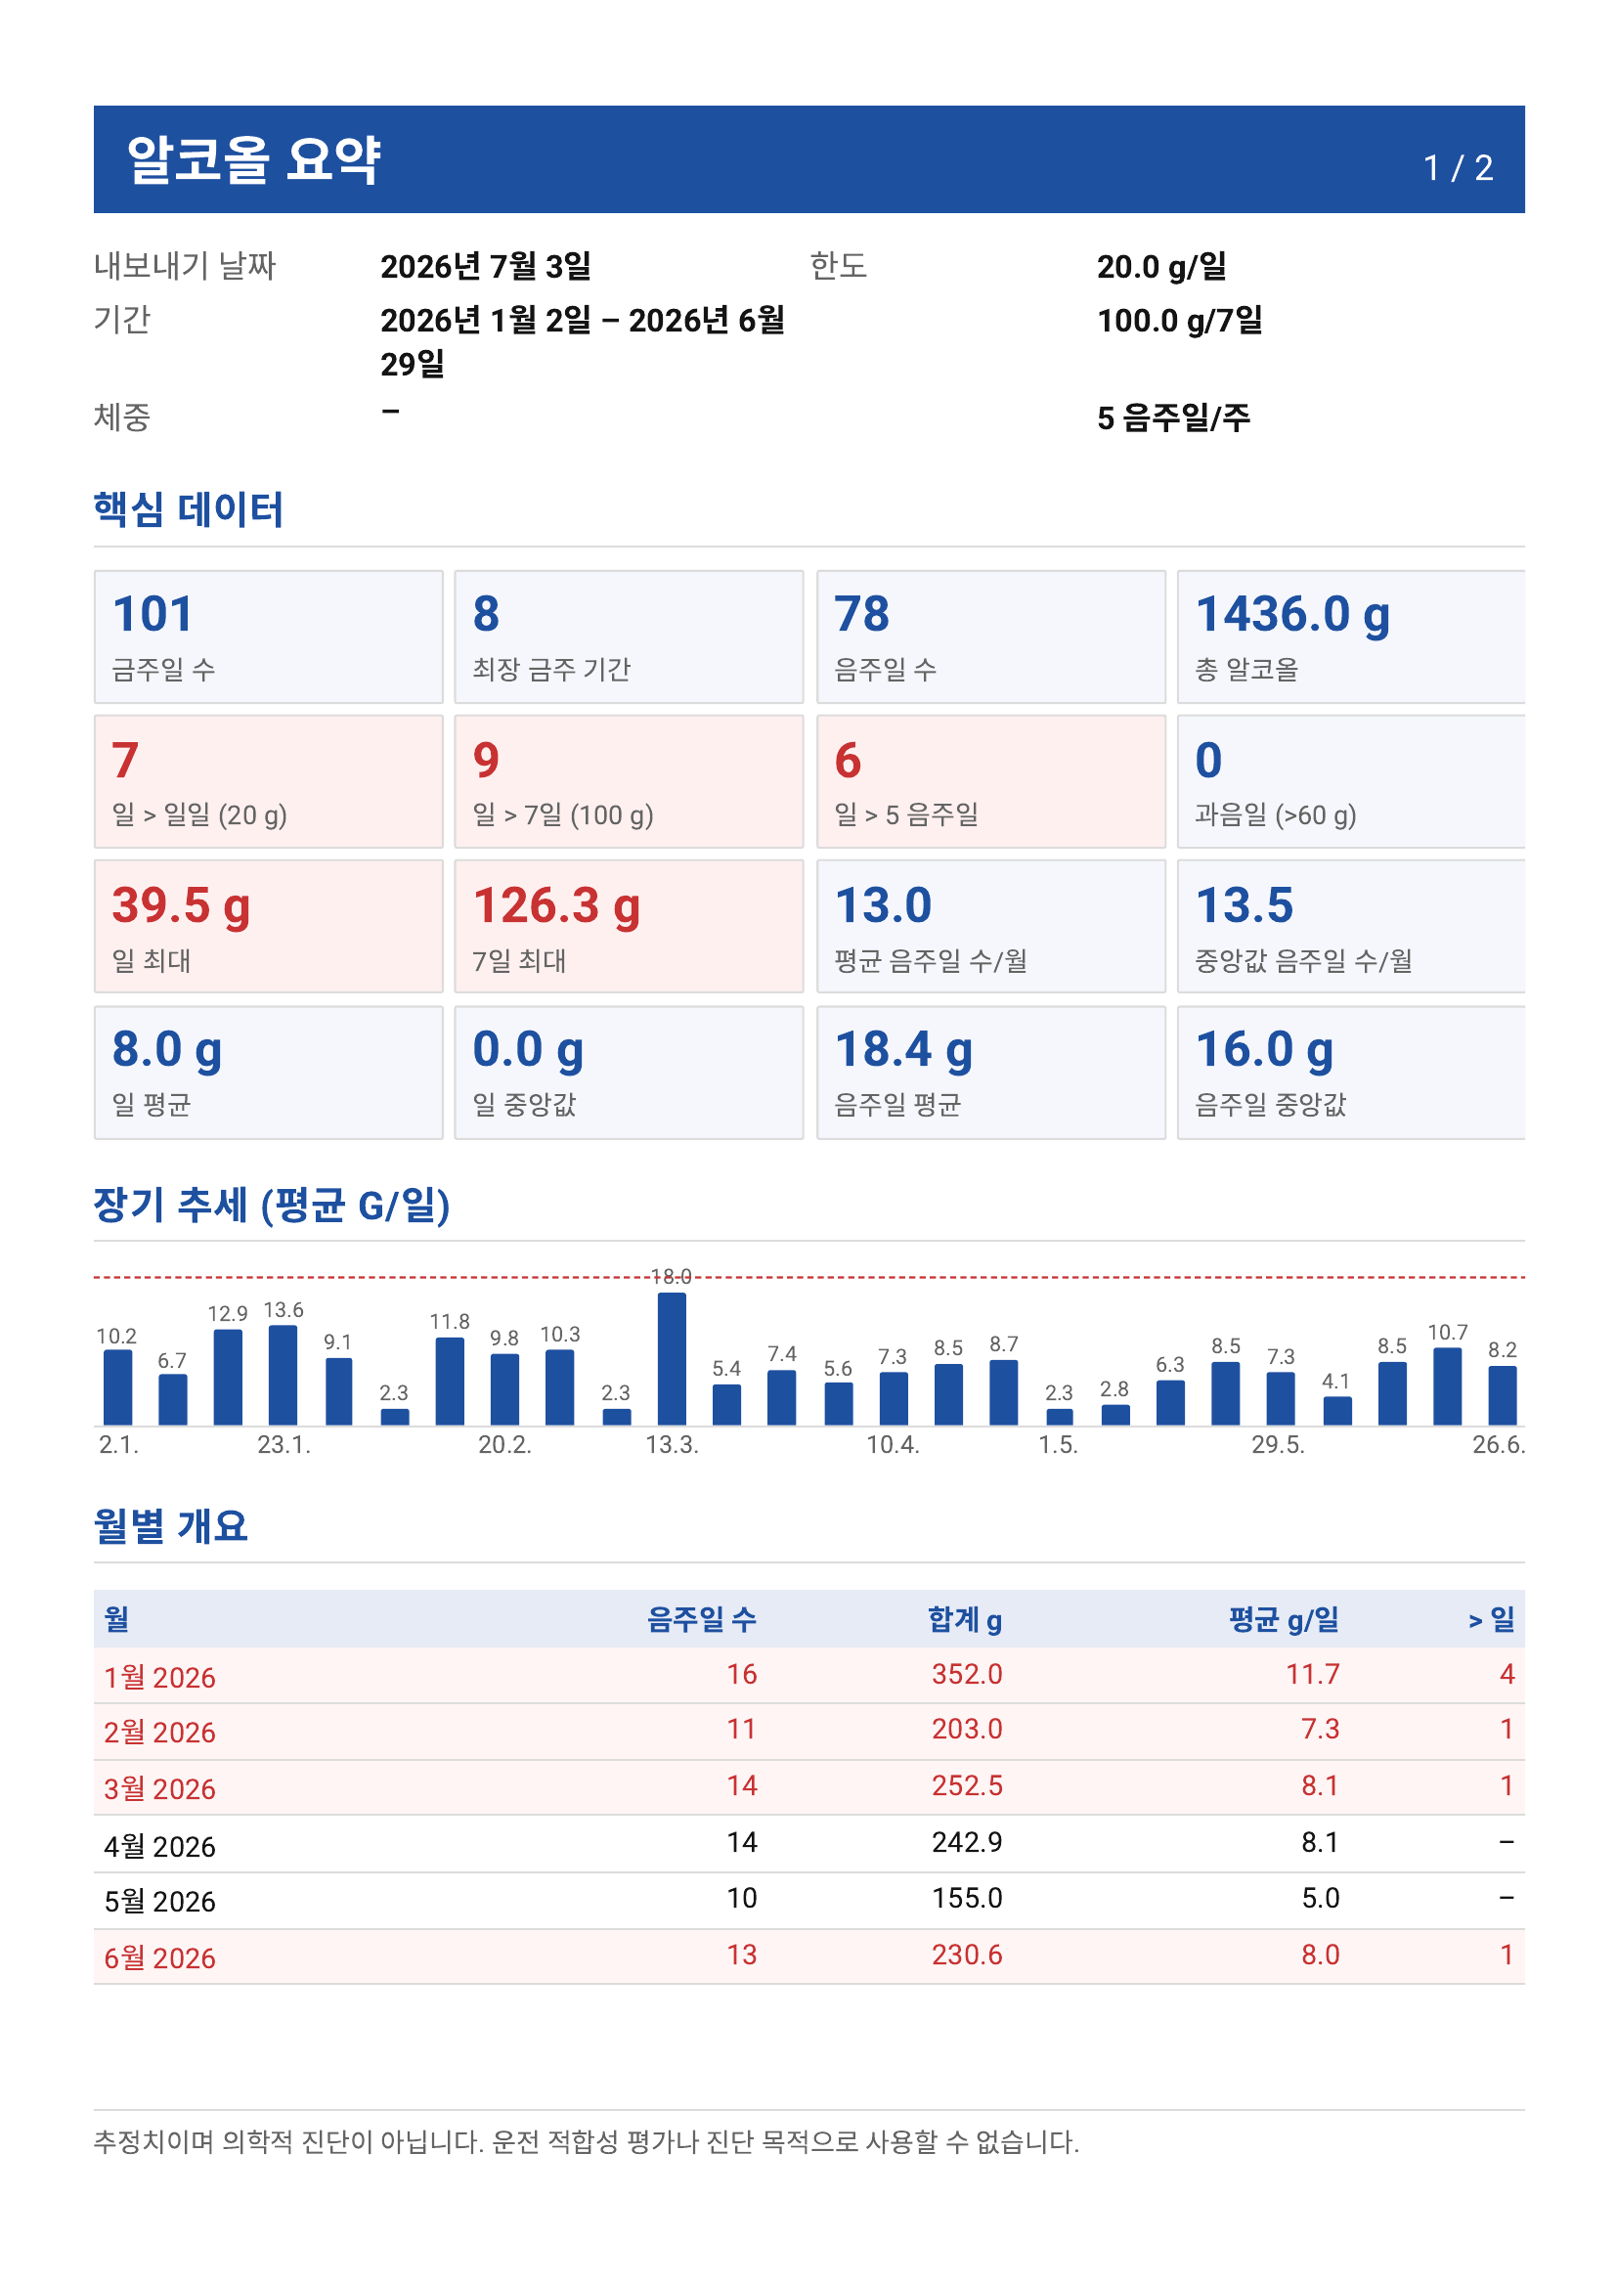Click the 과음일 (>60 g) card
Image resolution: width=1616 pixels, height=2285 pixels.
[1351, 781]
